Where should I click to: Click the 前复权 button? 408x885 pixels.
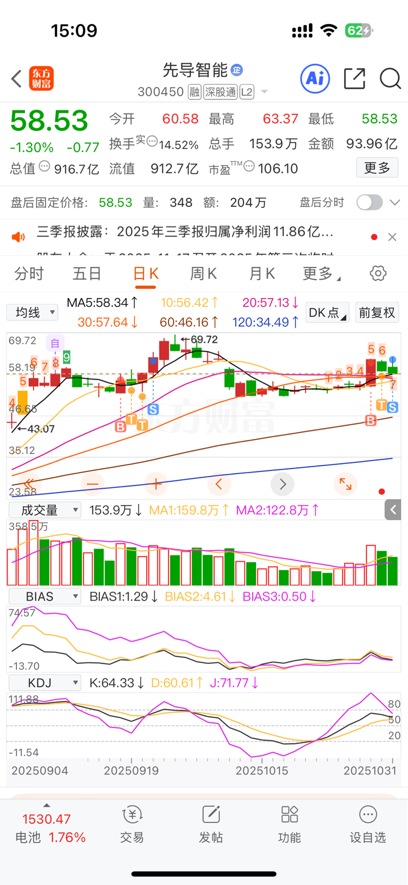[377, 313]
